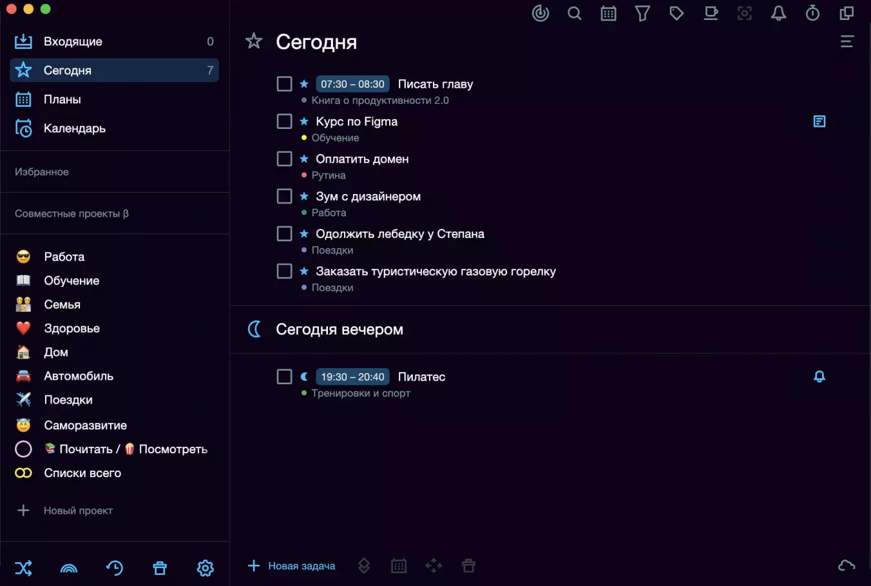Screen dimensions: 871x586
Task: Open search with the magnifier icon
Action: pos(575,13)
